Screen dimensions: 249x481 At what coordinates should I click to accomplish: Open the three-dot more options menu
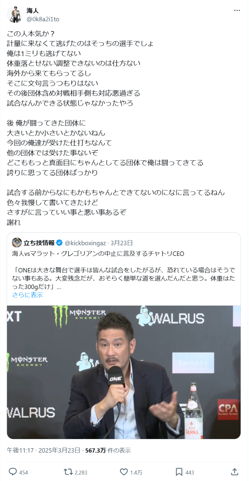click(237, 10)
